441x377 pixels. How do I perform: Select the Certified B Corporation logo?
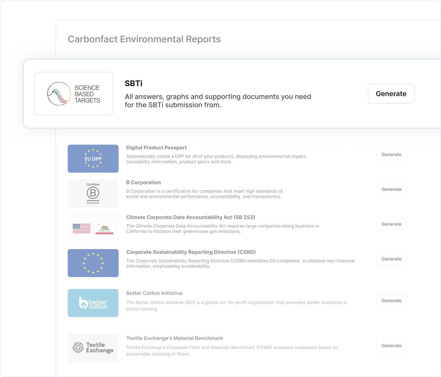point(93,193)
